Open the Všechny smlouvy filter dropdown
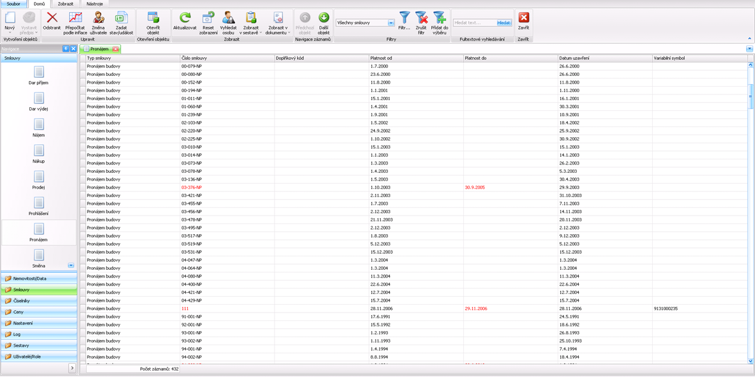Screen dimensions: 755x377 (391, 22)
